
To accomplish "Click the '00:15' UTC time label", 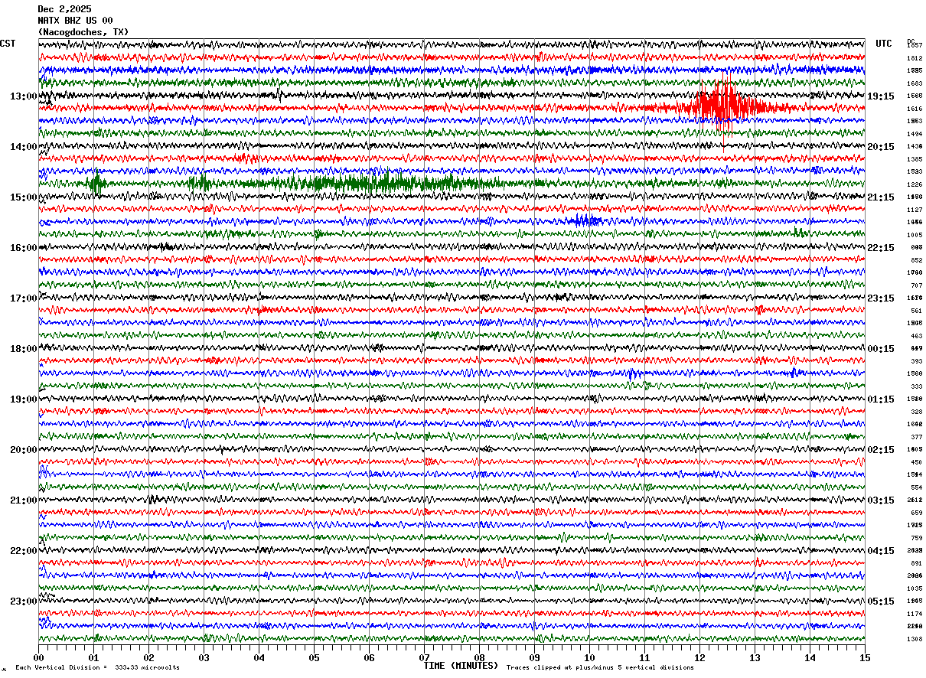I will pos(881,349).
